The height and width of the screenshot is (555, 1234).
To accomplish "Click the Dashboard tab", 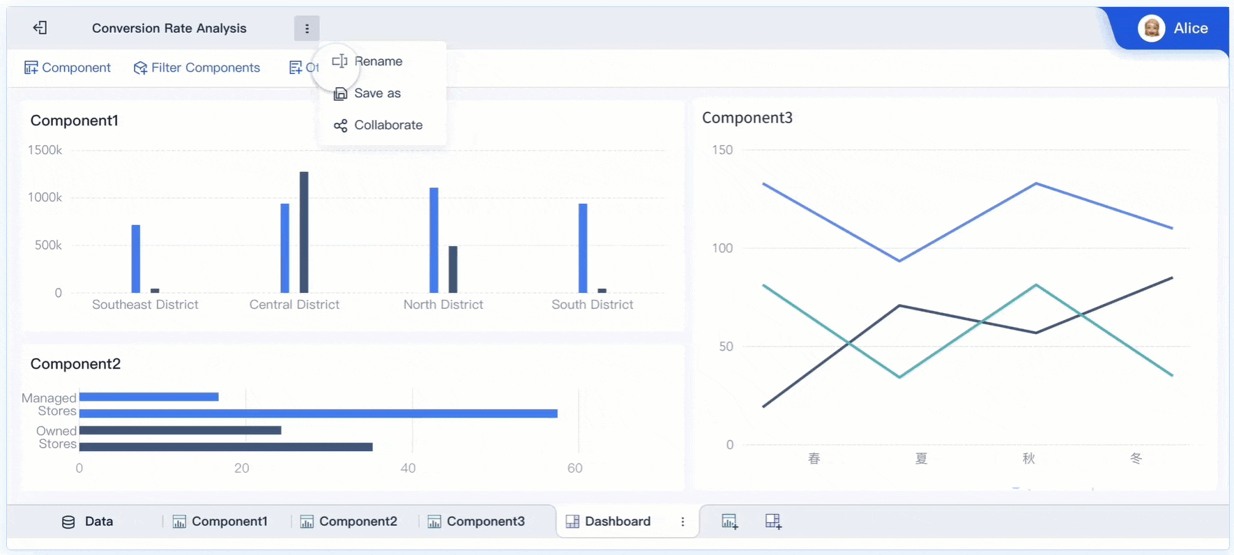I will 609,522.
